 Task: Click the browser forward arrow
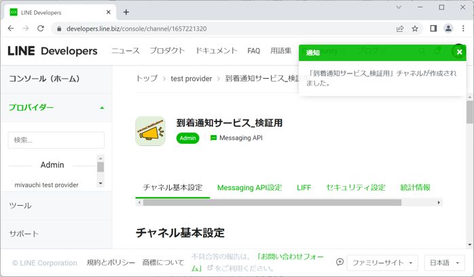[x=26, y=29]
